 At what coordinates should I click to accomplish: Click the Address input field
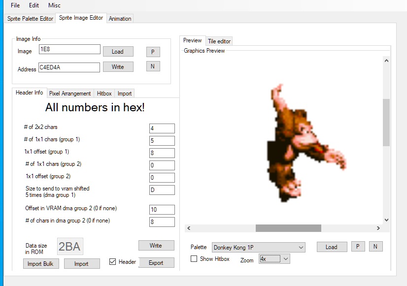(x=69, y=67)
